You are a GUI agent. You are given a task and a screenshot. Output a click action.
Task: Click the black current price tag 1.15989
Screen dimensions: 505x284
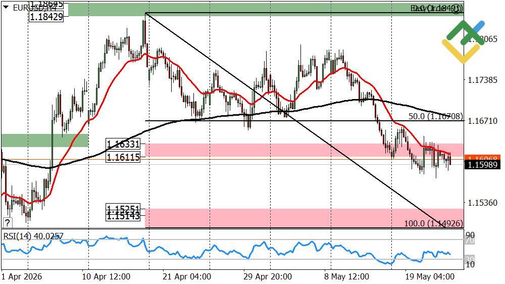coord(482,165)
